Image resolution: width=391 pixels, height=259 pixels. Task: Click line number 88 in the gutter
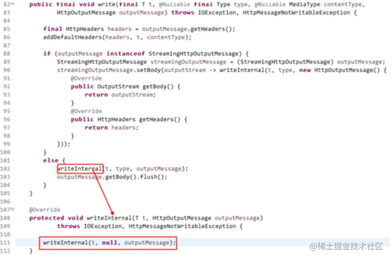pos(7,54)
